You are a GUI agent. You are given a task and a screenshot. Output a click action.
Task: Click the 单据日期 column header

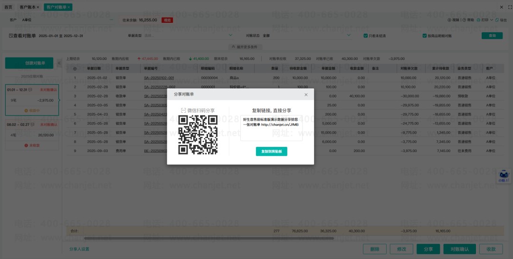point(94,68)
